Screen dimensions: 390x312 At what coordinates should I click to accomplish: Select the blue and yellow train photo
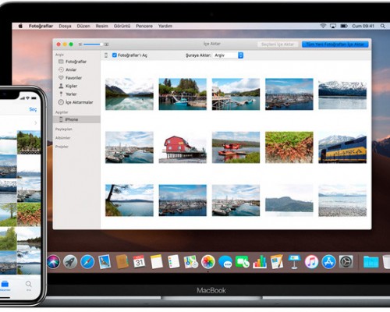click(342, 147)
